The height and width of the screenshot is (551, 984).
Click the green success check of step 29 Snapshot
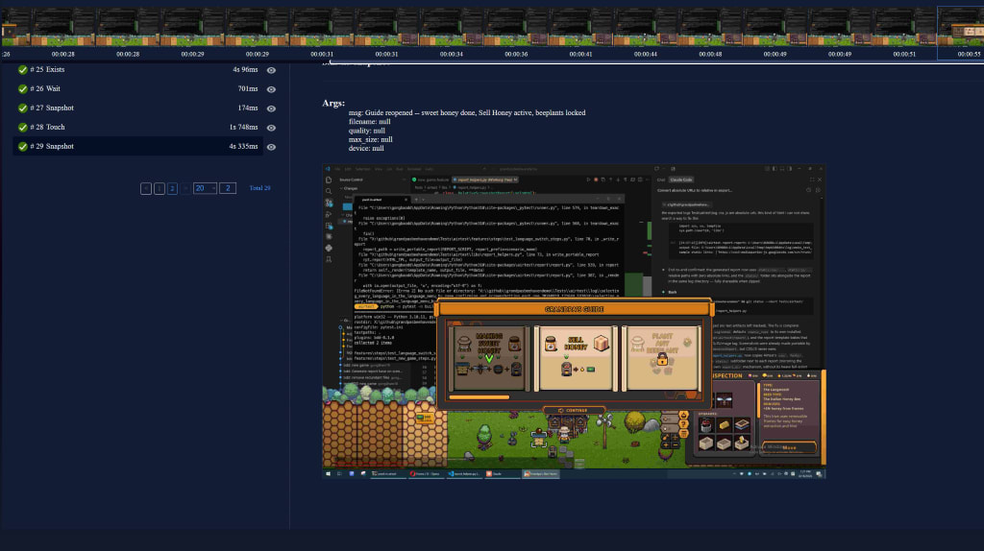(x=23, y=147)
